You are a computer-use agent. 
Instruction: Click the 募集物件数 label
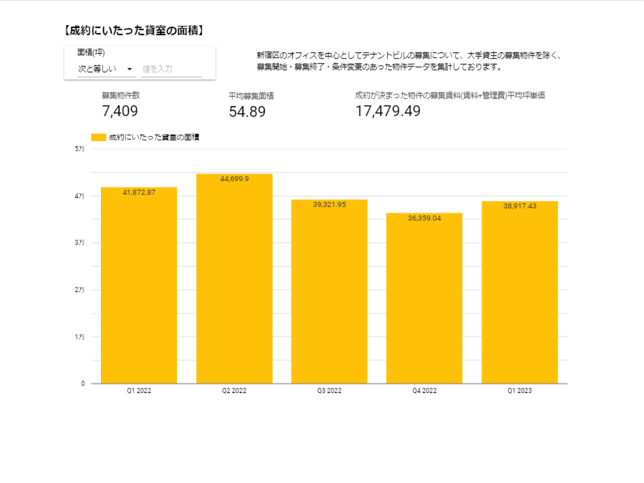(x=121, y=95)
